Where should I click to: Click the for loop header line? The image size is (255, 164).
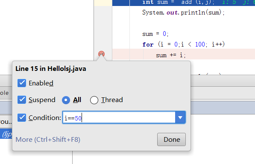[183, 44]
